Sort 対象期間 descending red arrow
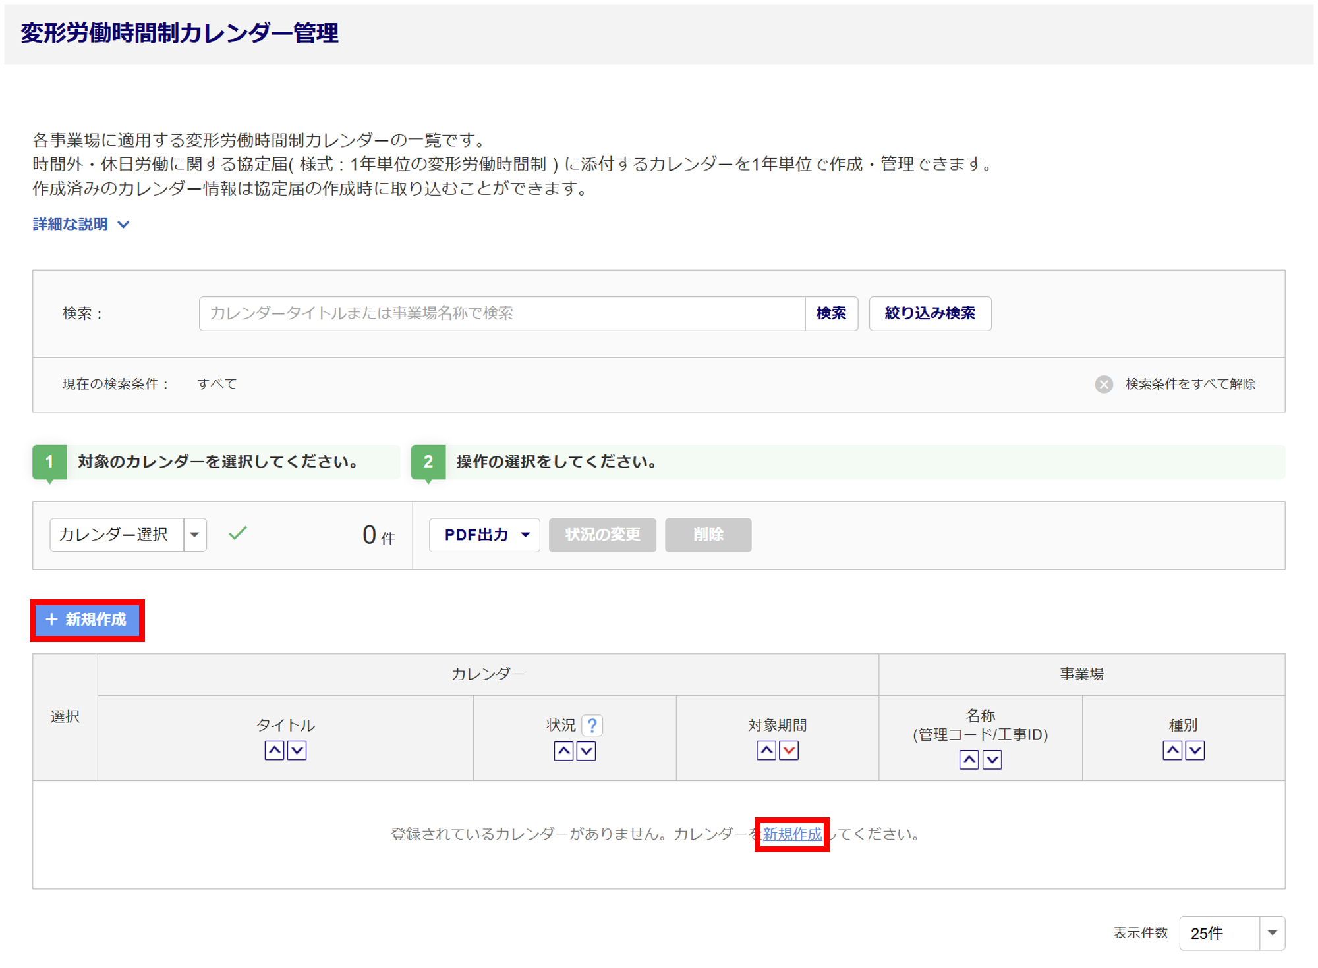The image size is (1318, 968). click(x=789, y=751)
